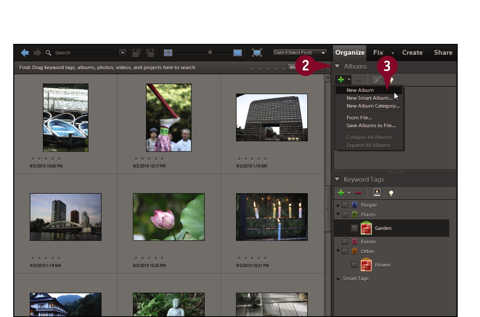Click the People category tag icon
480x317 pixels.
[354, 204]
